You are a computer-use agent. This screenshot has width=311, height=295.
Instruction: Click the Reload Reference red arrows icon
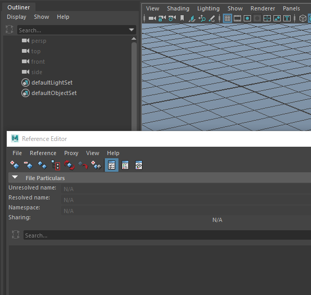[x=69, y=165]
